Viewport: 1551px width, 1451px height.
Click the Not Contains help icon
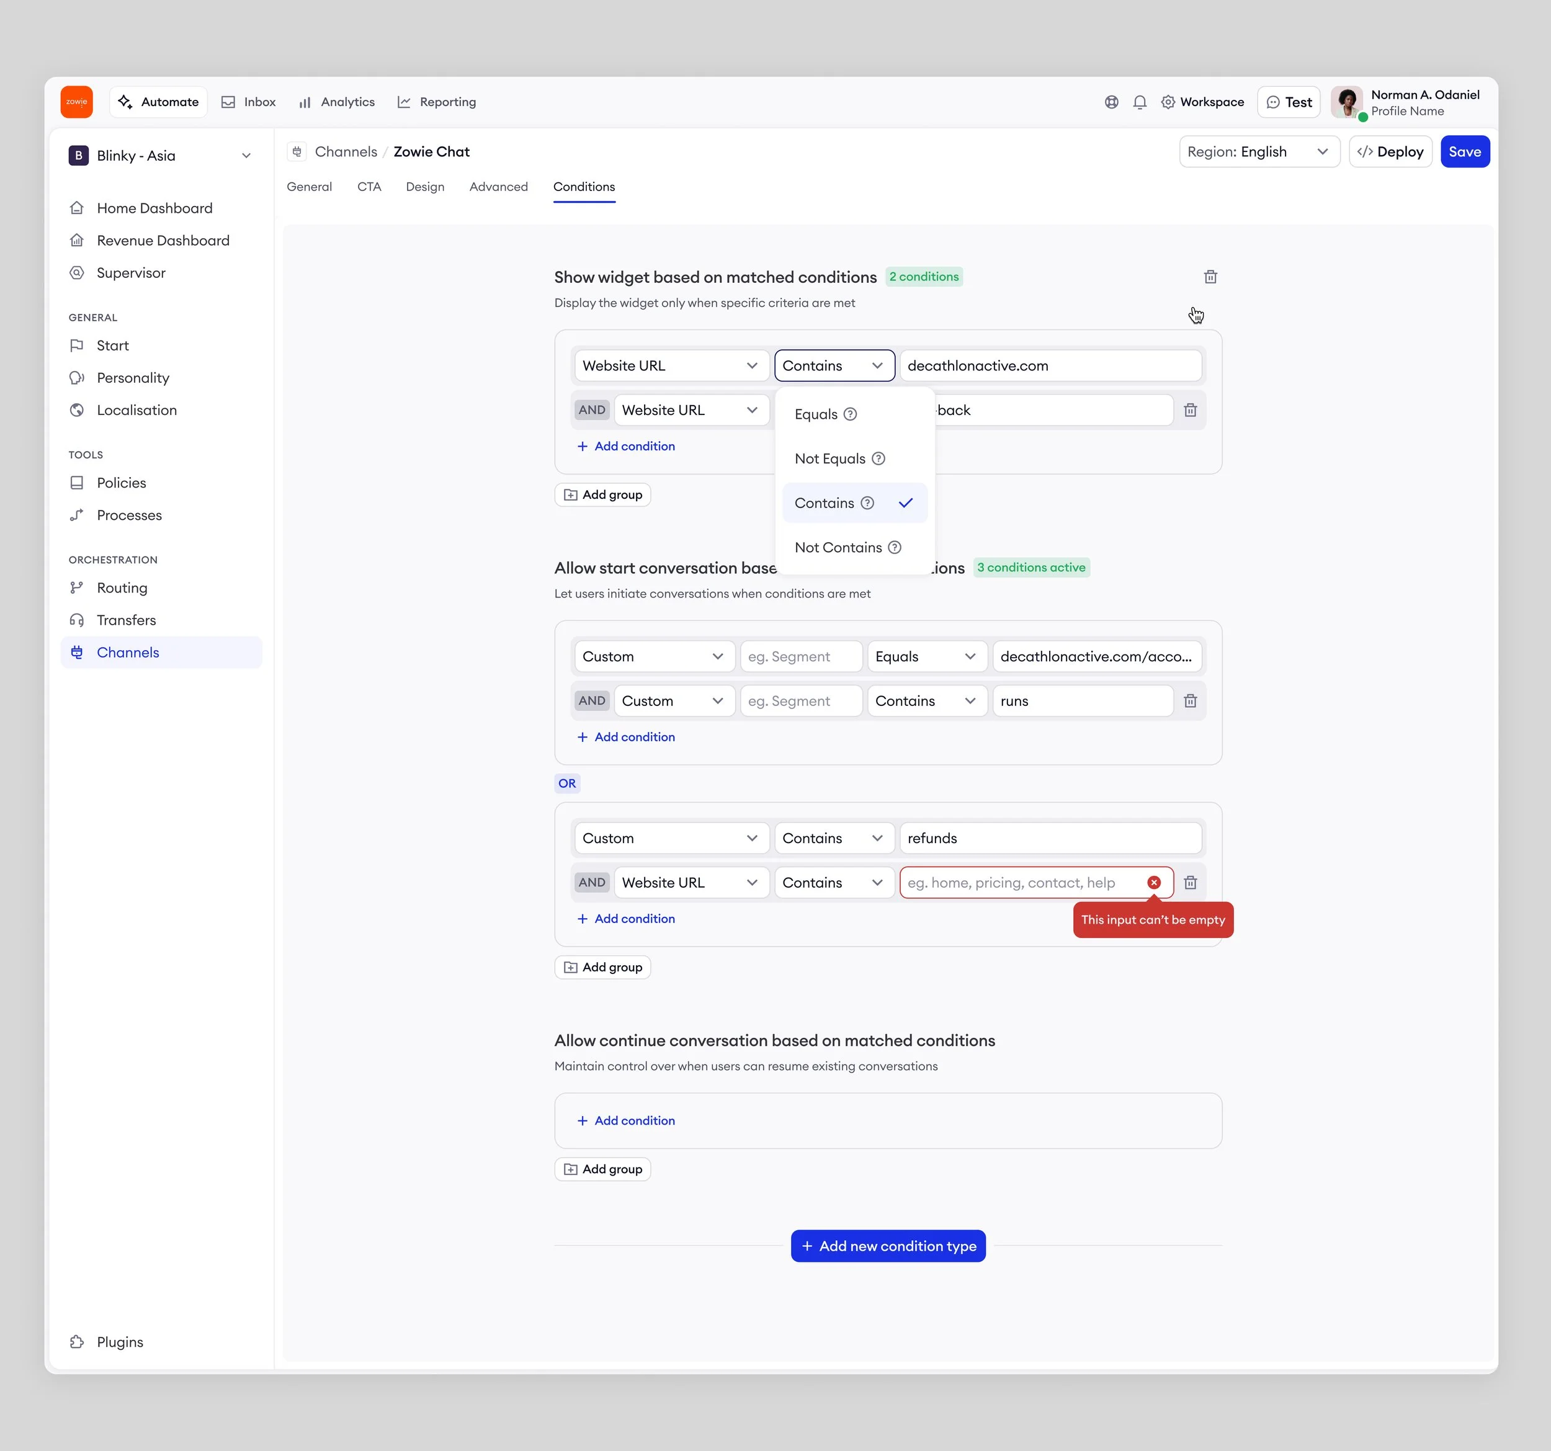click(x=895, y=548)
